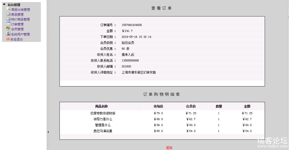This screenshot has width=289, height=150.
Task: Click order date 2019-05-16 15:32:14
Action: tap(136, 37)
